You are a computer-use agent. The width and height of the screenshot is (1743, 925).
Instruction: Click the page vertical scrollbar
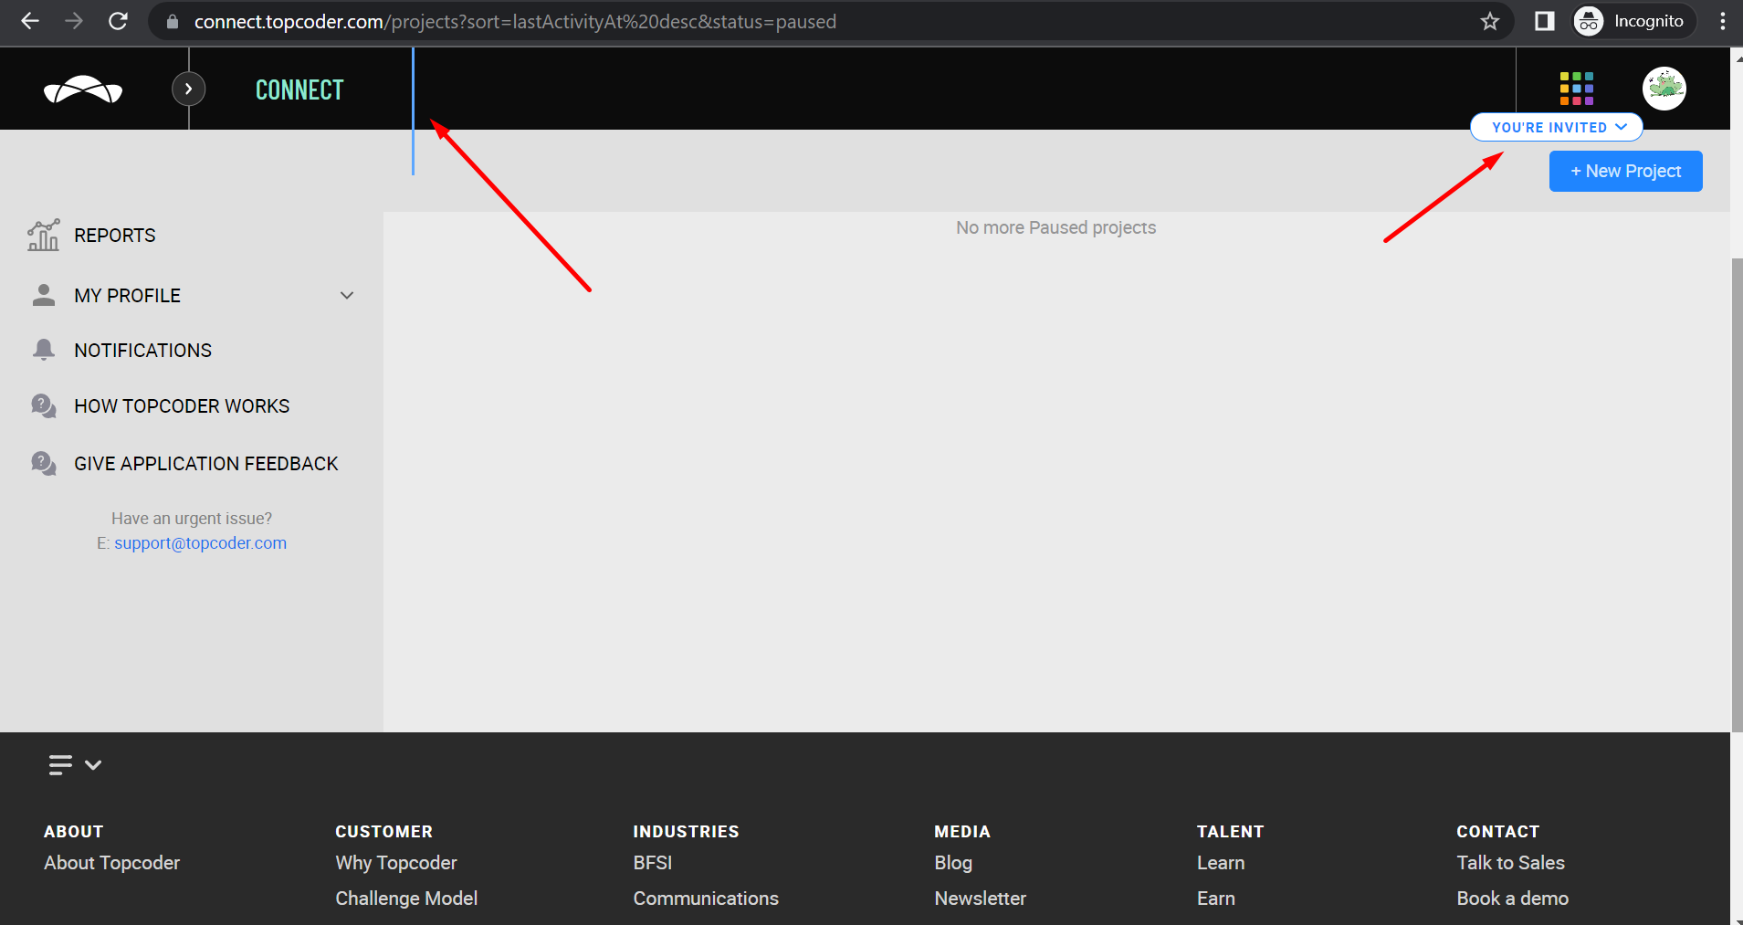[1737, 493]
